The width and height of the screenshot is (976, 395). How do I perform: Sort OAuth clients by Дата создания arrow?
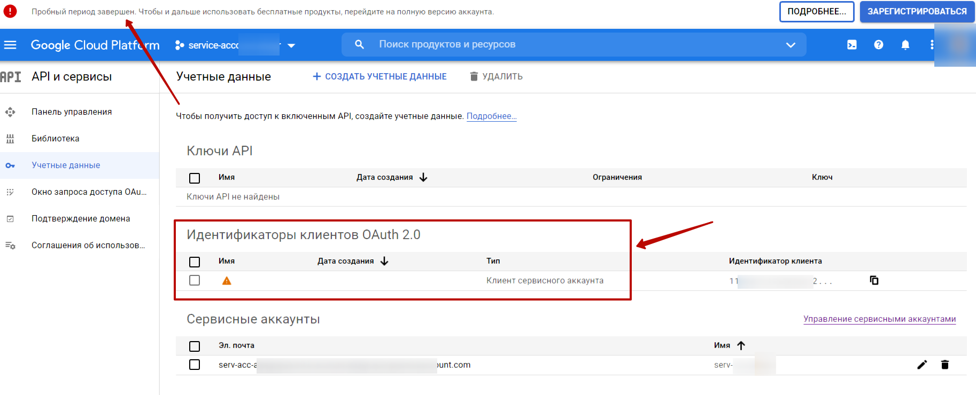click(384, 261)
